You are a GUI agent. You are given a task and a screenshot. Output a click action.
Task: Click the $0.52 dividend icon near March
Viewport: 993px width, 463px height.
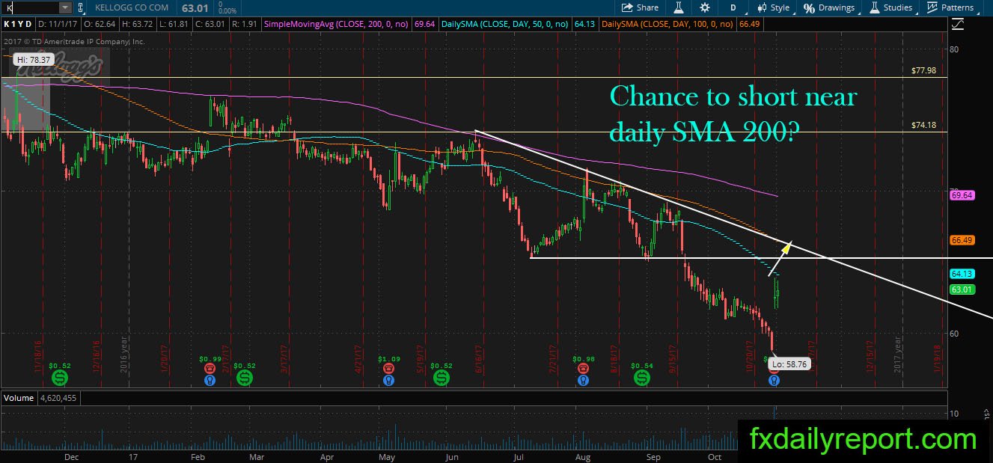click(x=244, y=379)
